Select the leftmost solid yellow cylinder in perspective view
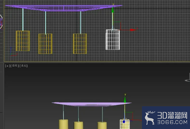Screen dimensions: 190x129 63,124
